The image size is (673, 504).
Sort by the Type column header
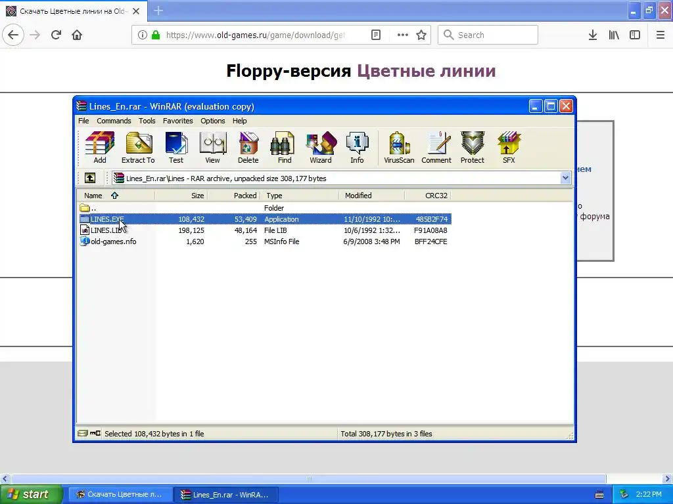[300, 196]
